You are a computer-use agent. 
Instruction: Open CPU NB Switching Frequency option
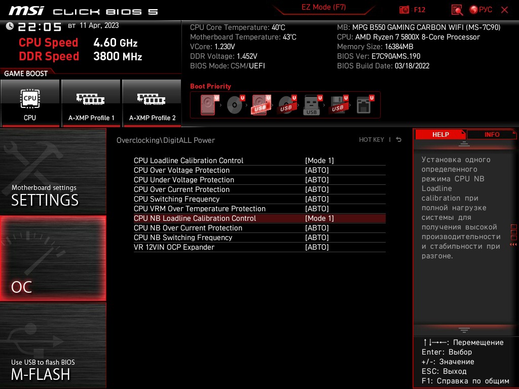[x=259, y=238]
